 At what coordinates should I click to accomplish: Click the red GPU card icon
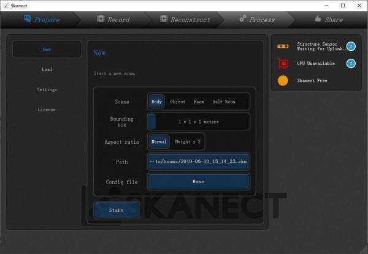[283, 63]
